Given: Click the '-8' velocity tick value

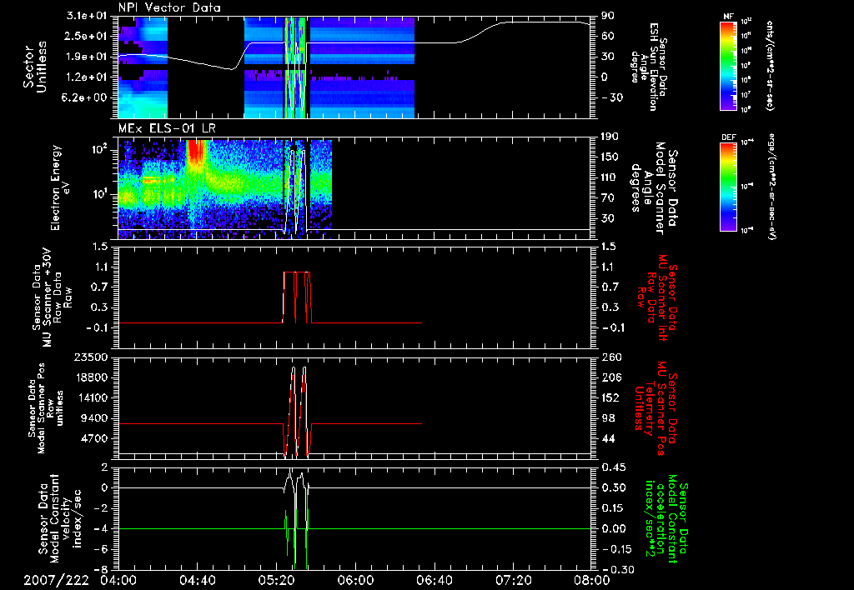Looking at the screenshot, I should pos(102,569).
